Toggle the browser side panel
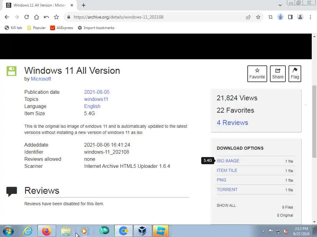Screen dimensions: 317x237 pyautogui.click(x=290, y=17)
